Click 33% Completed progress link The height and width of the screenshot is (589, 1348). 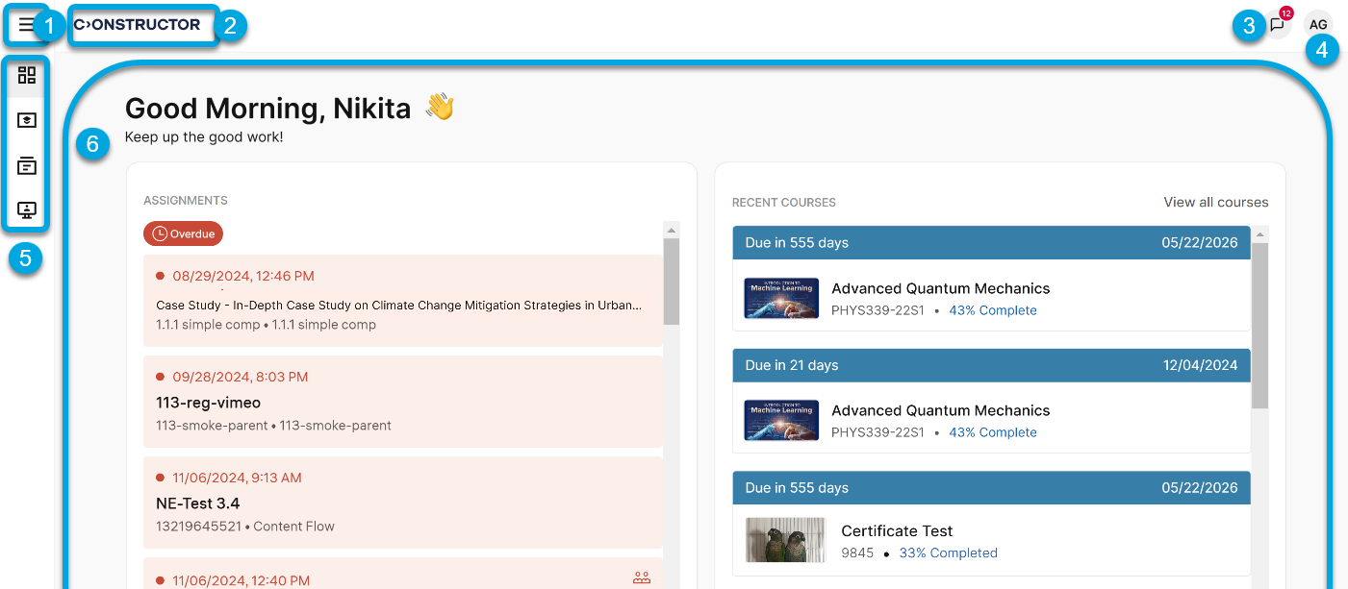coord(948,553)
